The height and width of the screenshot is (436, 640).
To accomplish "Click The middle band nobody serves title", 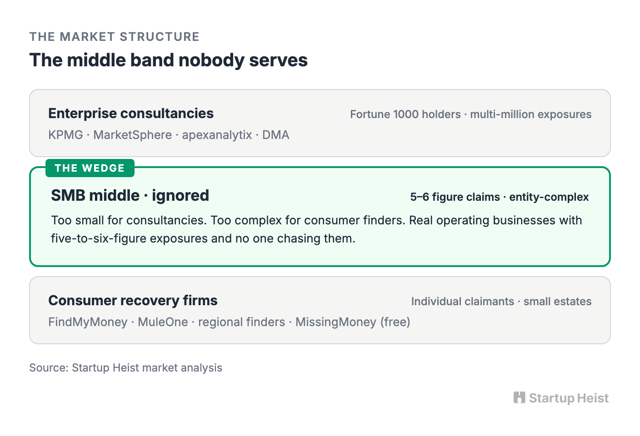I will click(169, 60).
